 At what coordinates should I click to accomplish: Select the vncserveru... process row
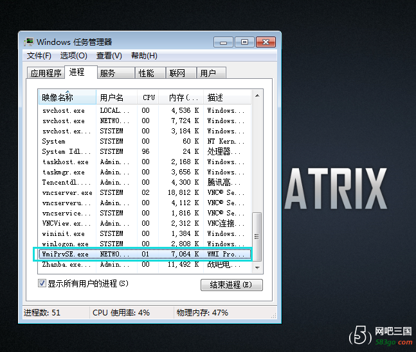click(145, 203)
